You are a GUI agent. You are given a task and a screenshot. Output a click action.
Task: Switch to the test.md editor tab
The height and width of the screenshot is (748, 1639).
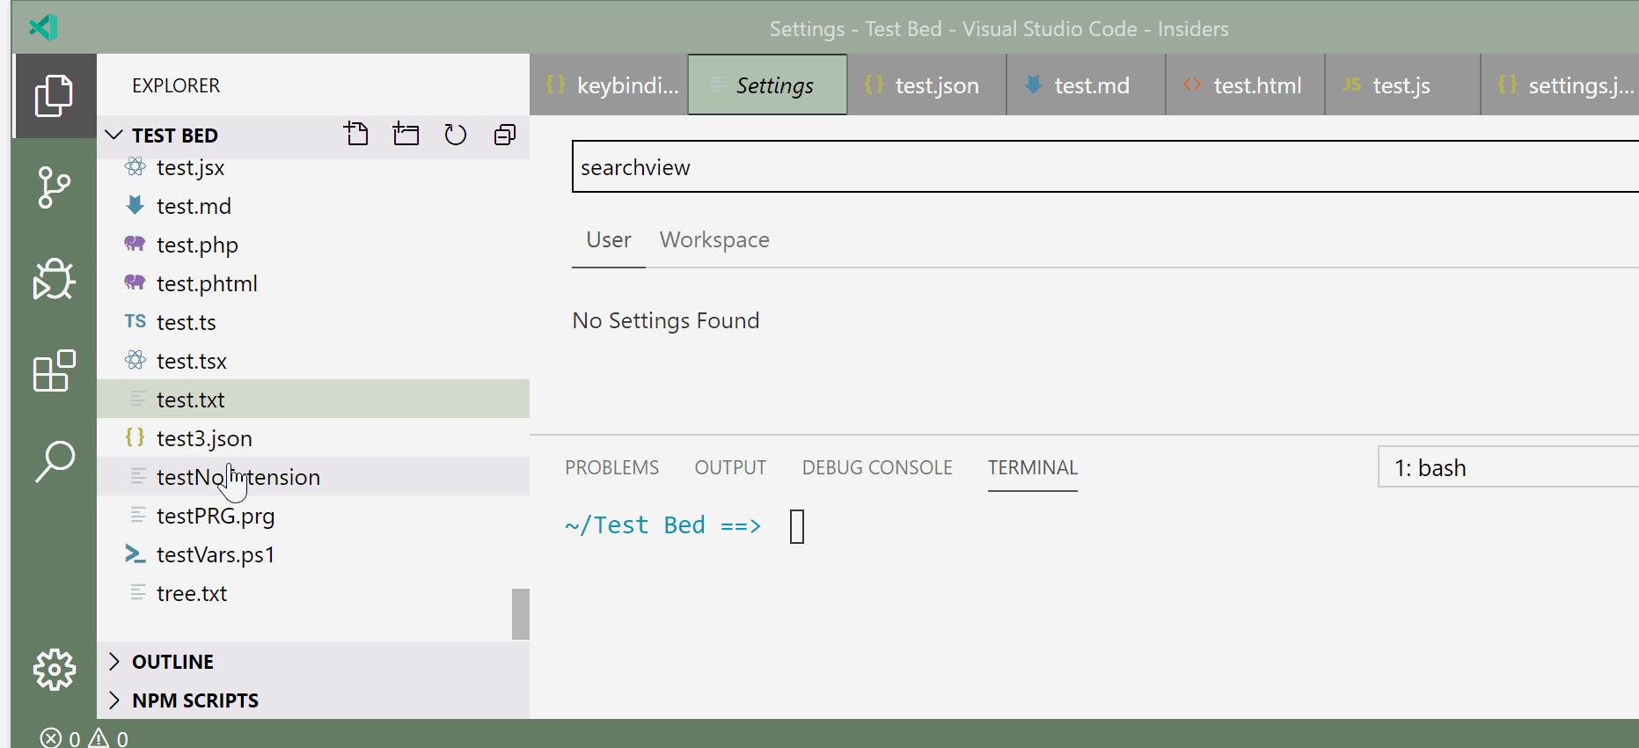[1087, 85]
